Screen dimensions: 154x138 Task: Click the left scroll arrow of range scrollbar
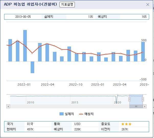(8, 106)
